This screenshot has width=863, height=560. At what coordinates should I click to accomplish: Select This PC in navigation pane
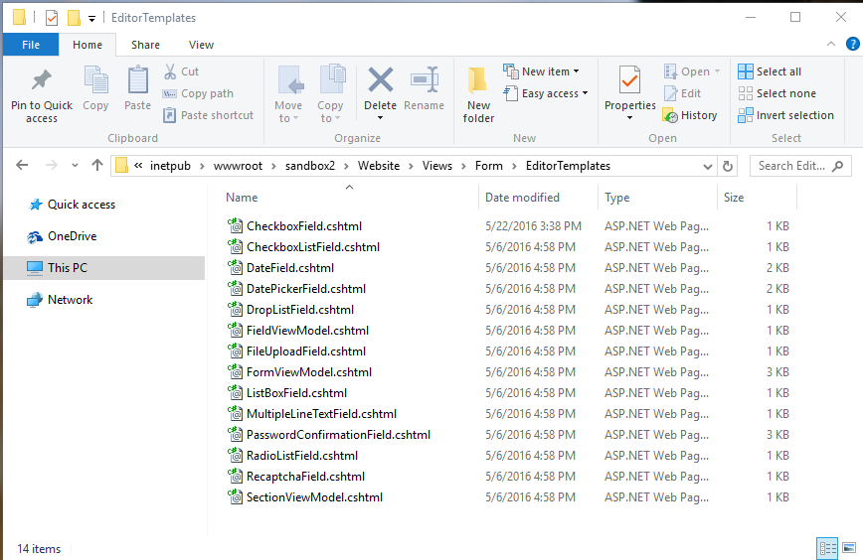tap(67, 268)
